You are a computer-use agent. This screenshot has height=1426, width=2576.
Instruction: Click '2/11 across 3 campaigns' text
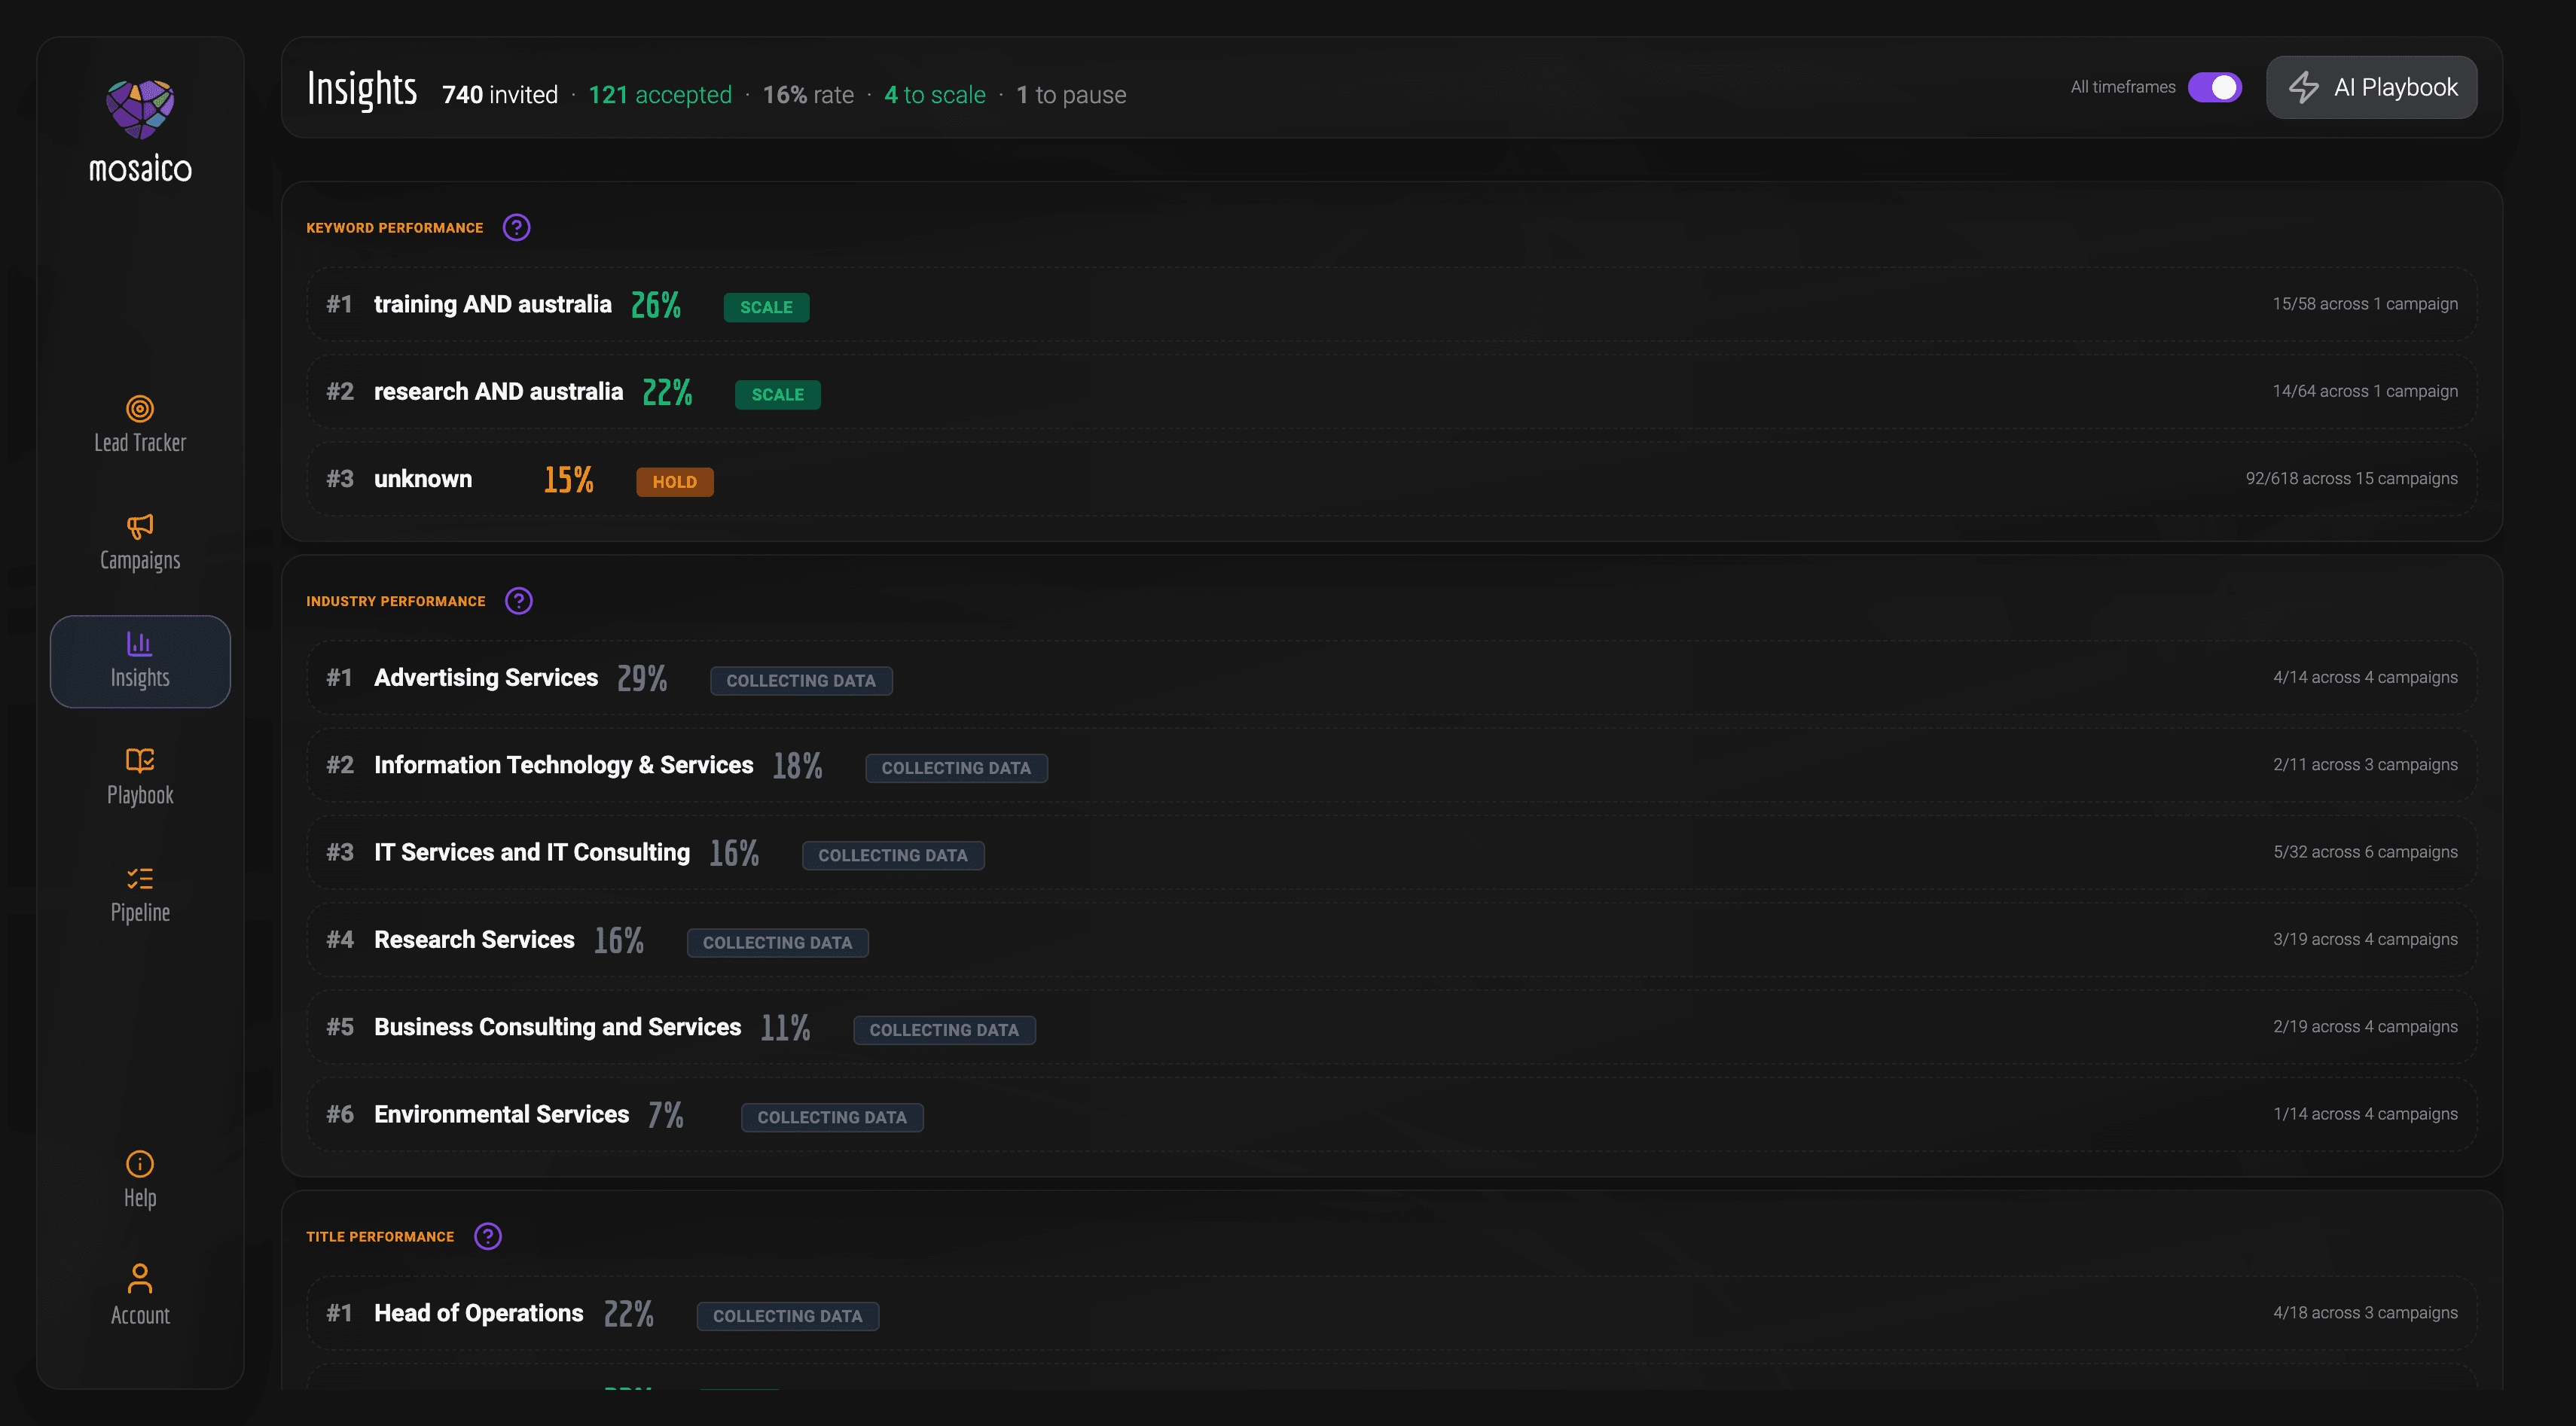[2365, 764]
